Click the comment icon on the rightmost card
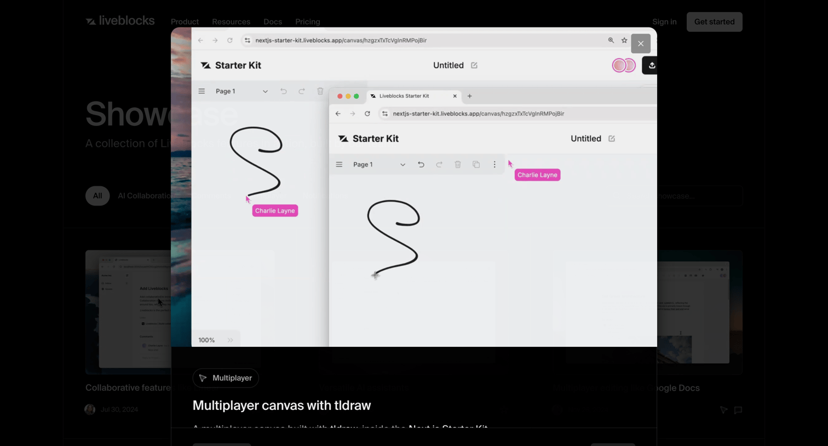The width and height of the screenshot is (828, 446). point(738,410)
